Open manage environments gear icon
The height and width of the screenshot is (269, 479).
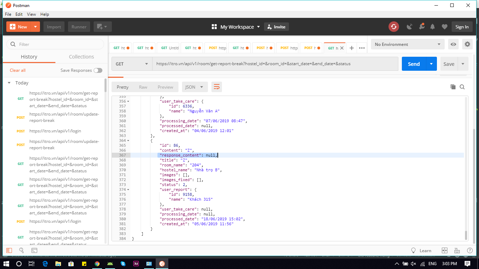coord(467,44)
